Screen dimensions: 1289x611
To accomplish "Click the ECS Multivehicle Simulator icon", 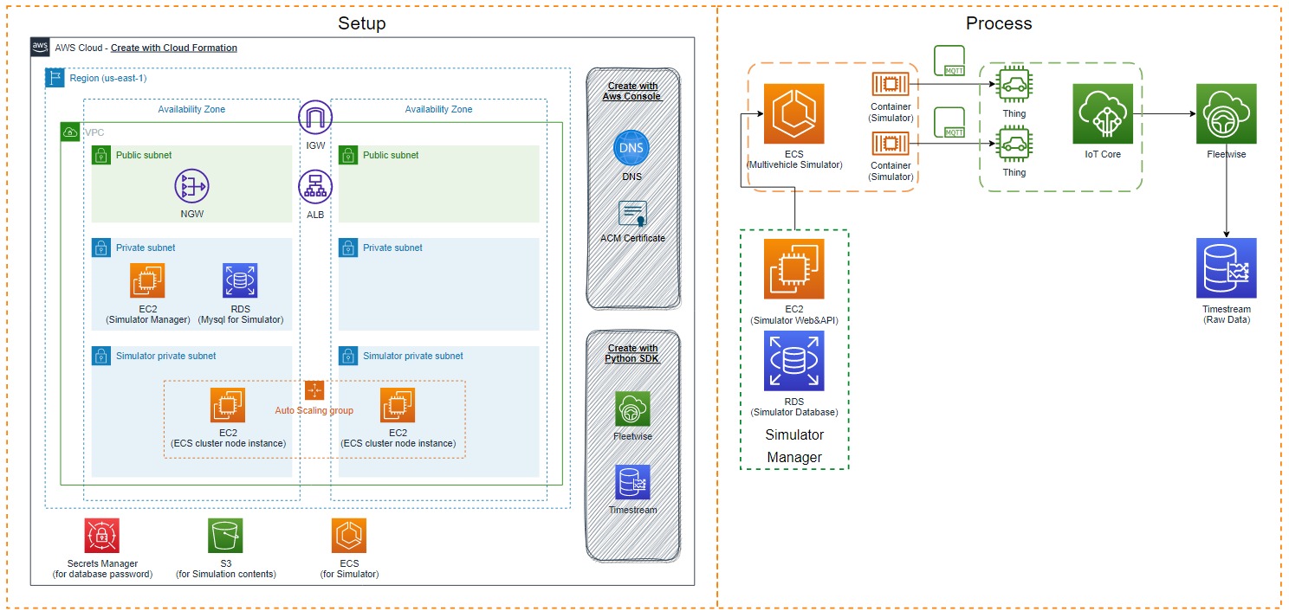I will click(x=794, y=113).
